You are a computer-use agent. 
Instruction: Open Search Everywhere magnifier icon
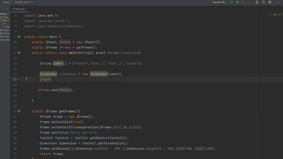tap(264, 2)
